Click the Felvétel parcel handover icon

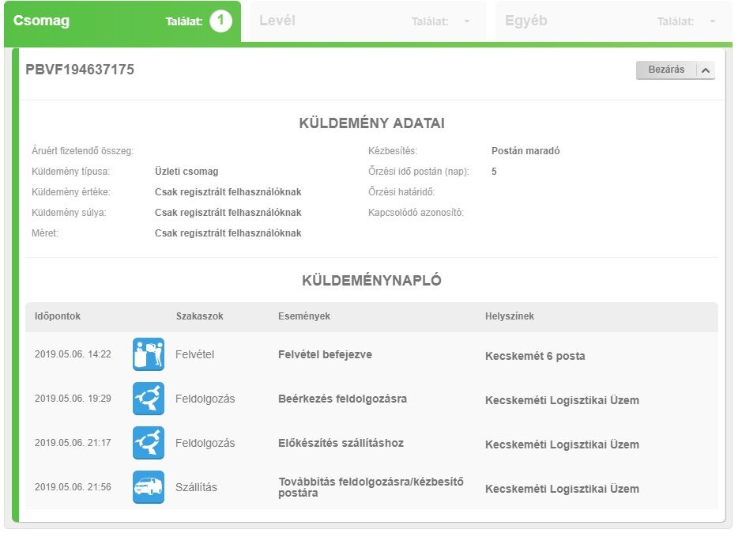point(149,354)
